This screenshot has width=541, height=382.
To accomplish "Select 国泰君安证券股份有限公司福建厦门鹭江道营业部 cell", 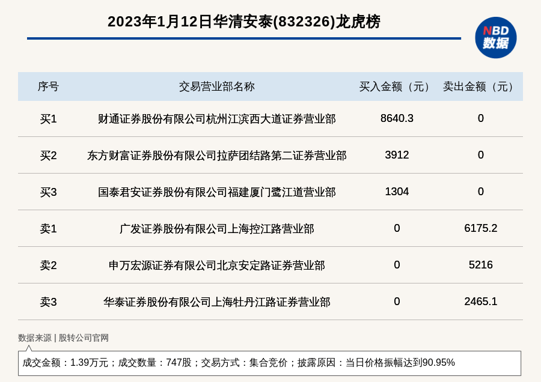I will tap(216, 192).
